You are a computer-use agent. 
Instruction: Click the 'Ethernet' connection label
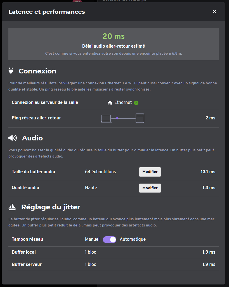point(123,103)
